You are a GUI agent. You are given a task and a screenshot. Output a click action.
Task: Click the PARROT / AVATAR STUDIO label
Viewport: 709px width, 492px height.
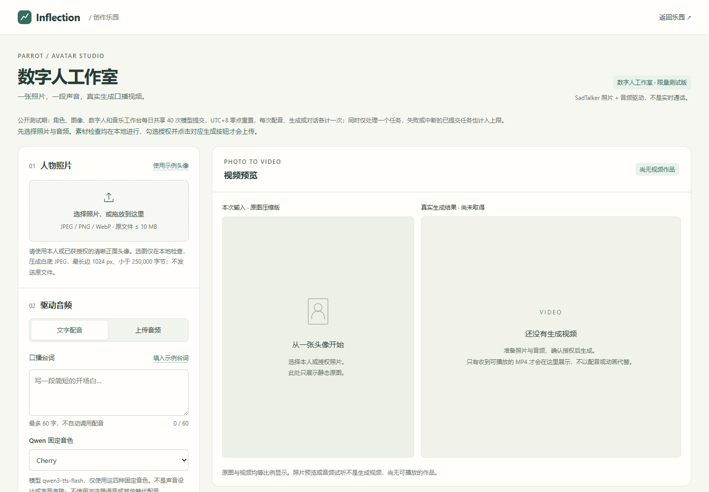(x=61, y=56)
